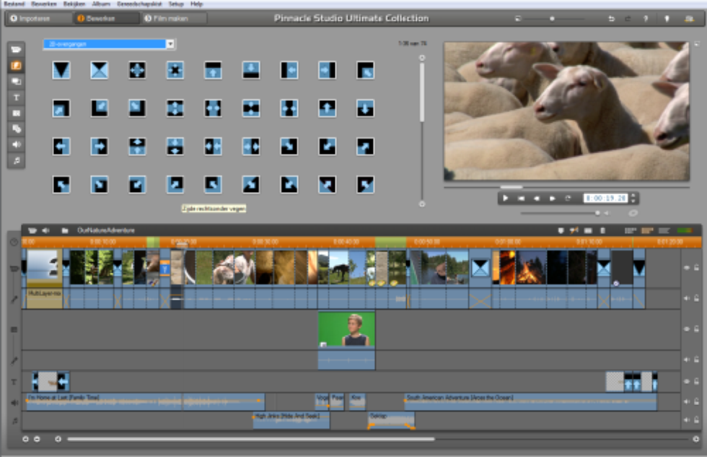Click the arrow of the 2D-overgangen combo box
Screen dimensions: 707x457
pyautogui.click(x=170, y=44)
